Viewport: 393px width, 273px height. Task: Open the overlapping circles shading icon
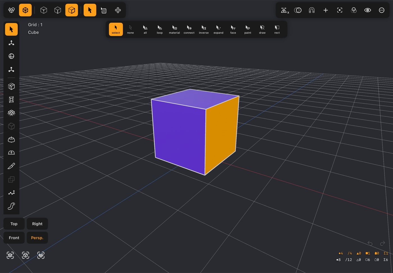click(354, 10)
